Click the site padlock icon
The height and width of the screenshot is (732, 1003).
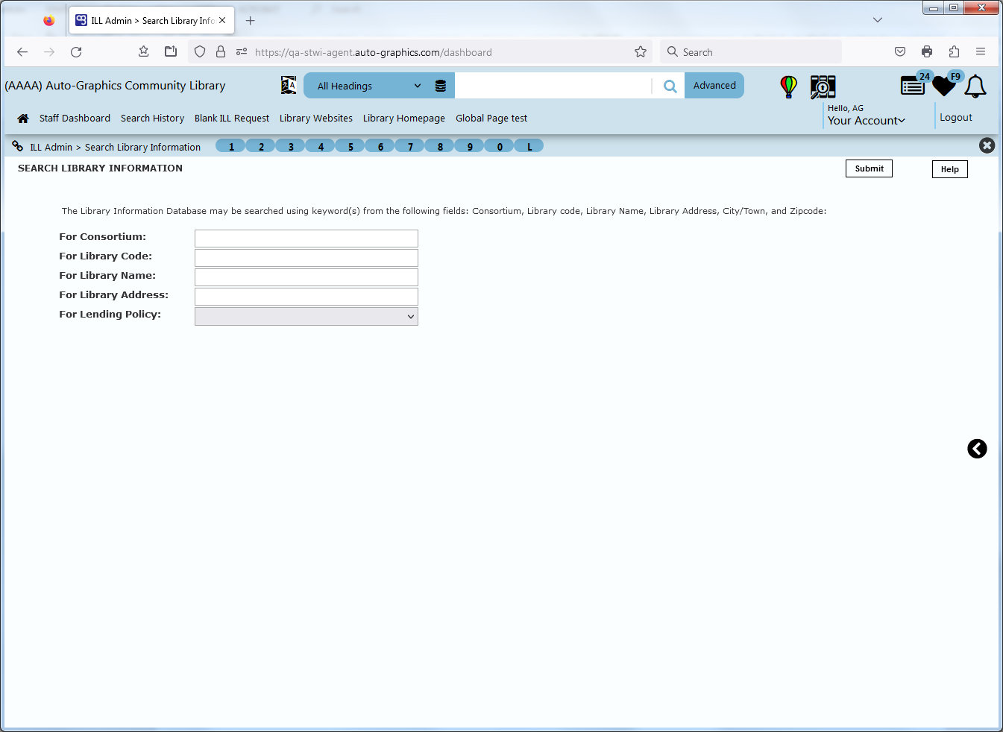pos(221,52)
